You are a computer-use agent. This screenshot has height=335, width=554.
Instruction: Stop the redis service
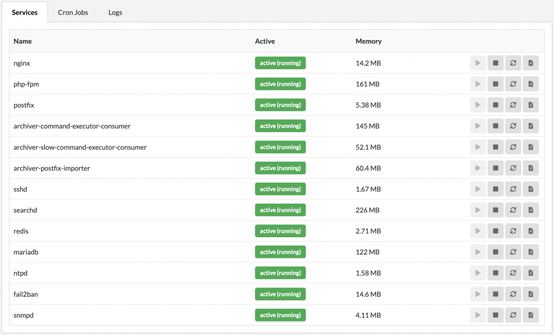coord(496,231)
